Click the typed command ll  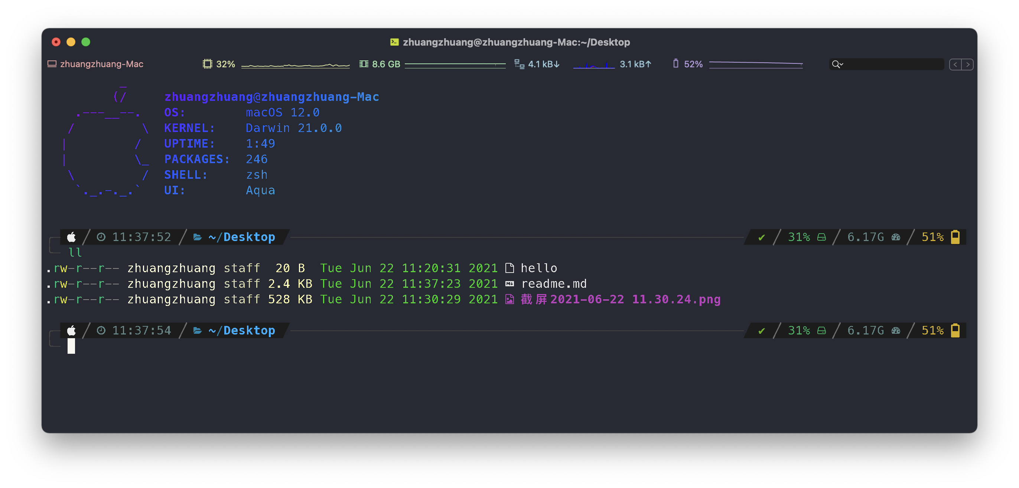coord(75,253)
